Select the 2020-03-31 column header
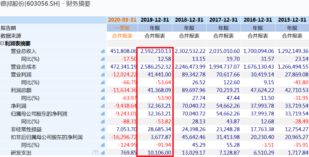The width and height of the screenshot is (309, 157). (122, 20)
